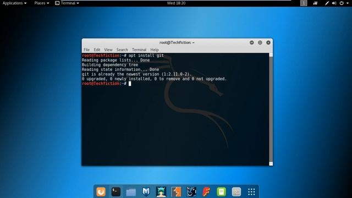Click the volume speaker icon in top bar

334,3
